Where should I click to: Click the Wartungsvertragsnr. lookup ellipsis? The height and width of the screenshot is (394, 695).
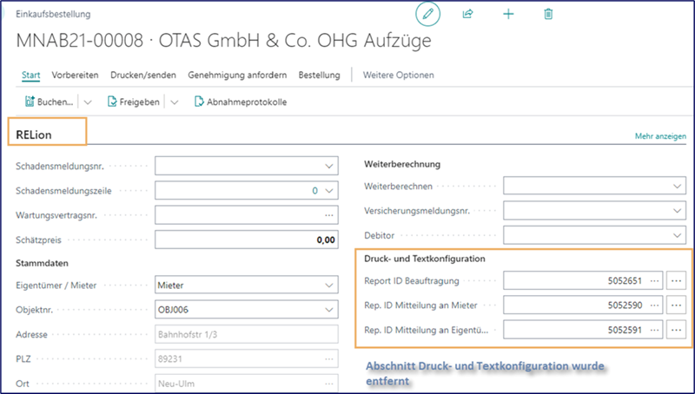point(329,215)
